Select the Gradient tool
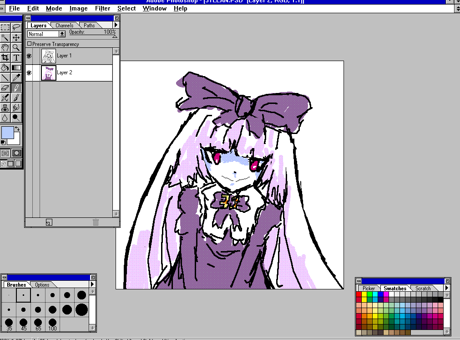460x340 pixels. point(16,67)
